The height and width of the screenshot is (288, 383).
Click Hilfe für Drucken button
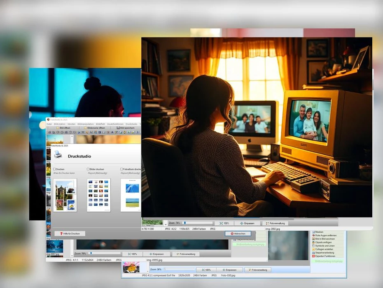coord(70,234)
